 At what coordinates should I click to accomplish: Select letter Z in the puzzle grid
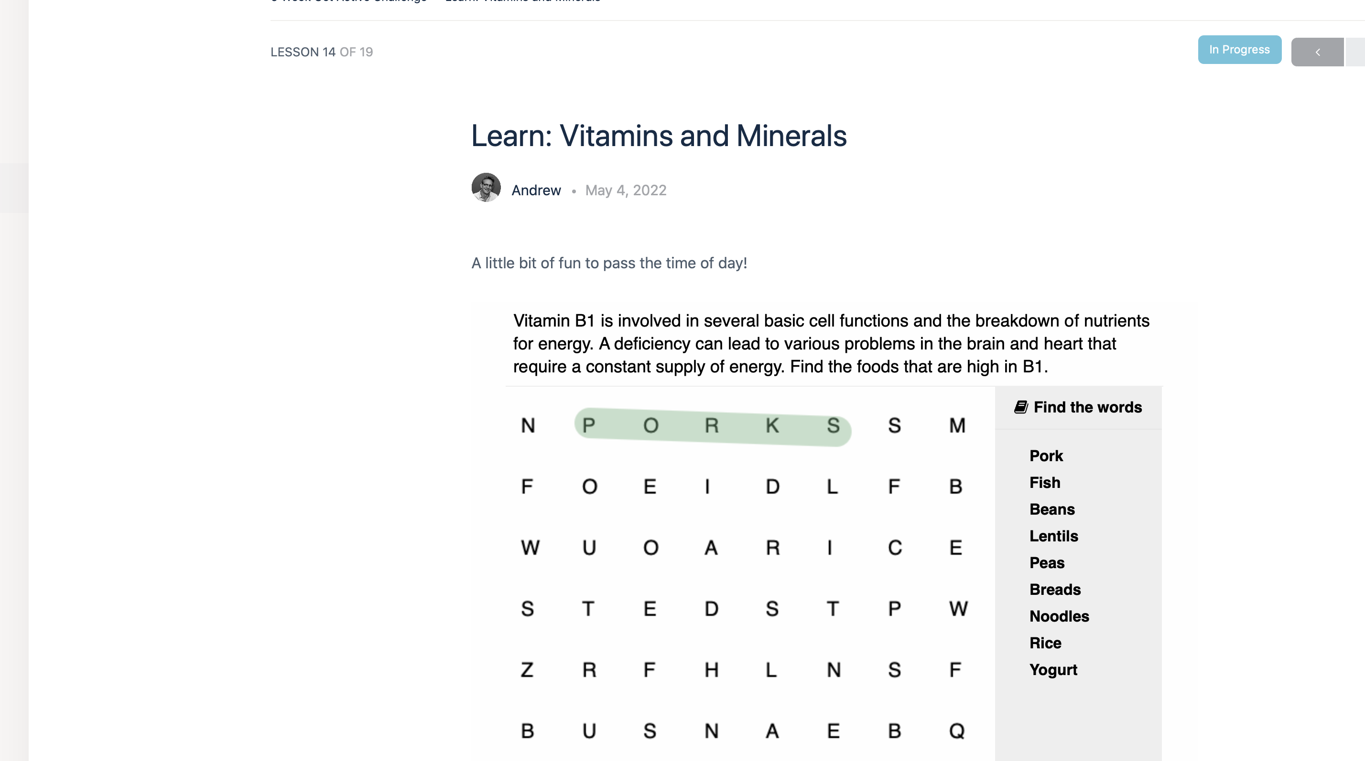pos(527,670)
